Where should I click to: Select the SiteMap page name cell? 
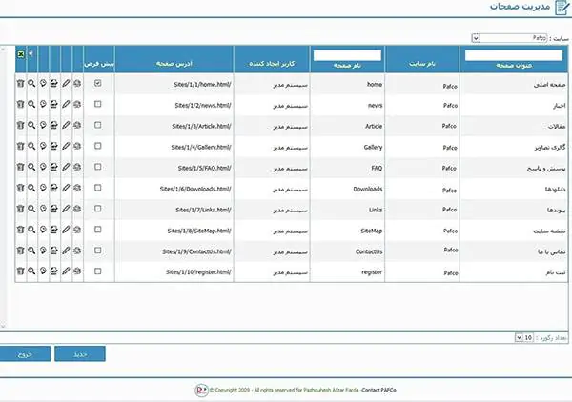347,231
